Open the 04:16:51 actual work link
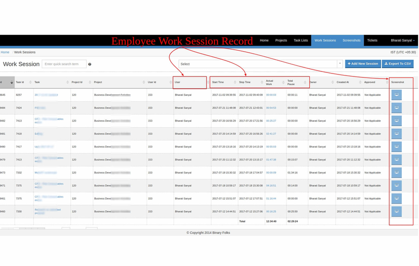 click(x=271, y=185)
